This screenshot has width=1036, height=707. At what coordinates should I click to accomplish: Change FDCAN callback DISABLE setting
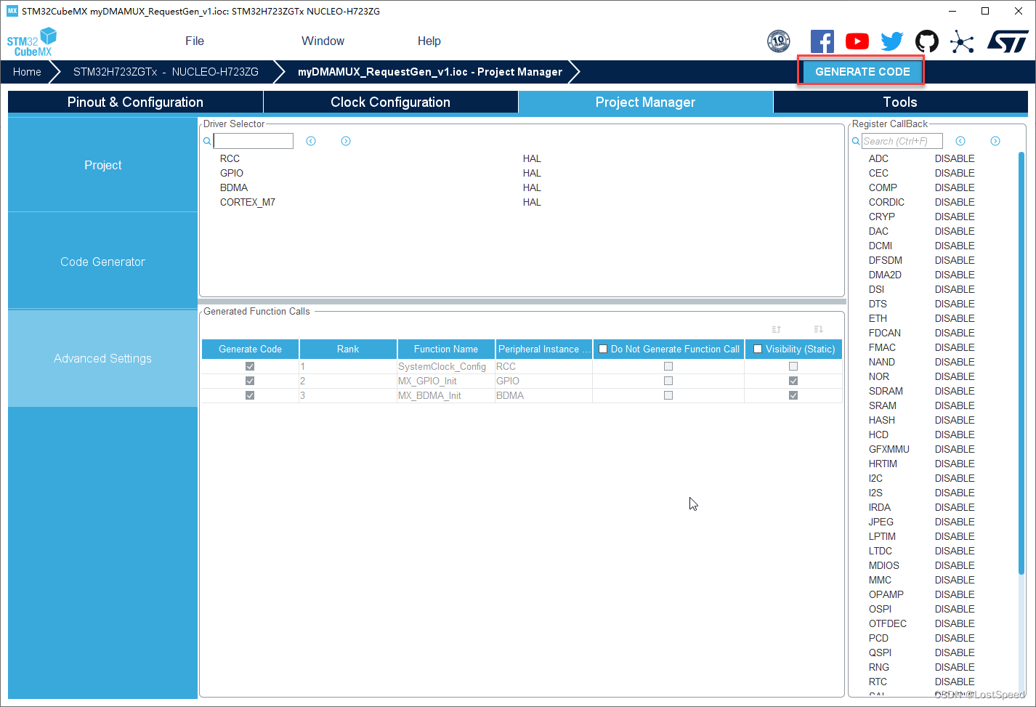[955, 333]
